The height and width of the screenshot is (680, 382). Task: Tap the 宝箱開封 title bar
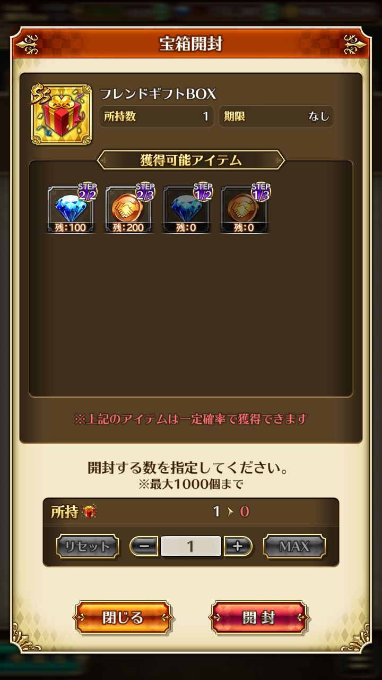coord(191,44)
